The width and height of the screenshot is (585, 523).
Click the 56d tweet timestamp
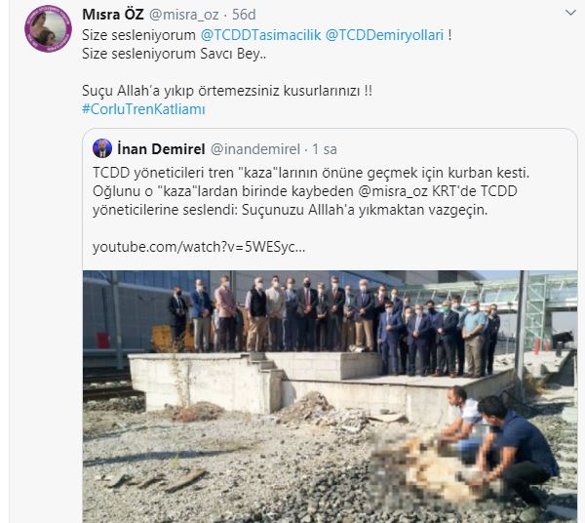click(x=244, y=15)
